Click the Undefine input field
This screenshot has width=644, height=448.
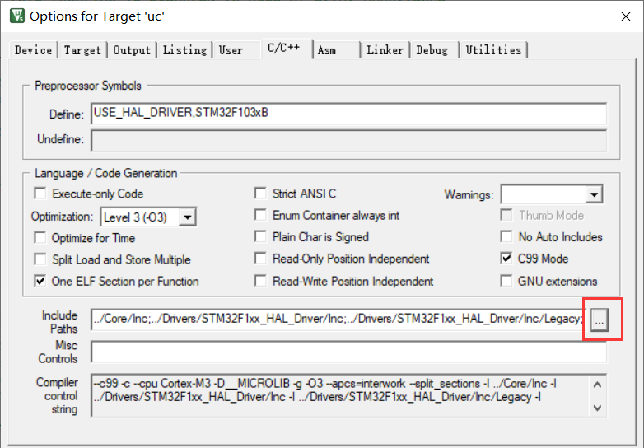pos(348,141)
